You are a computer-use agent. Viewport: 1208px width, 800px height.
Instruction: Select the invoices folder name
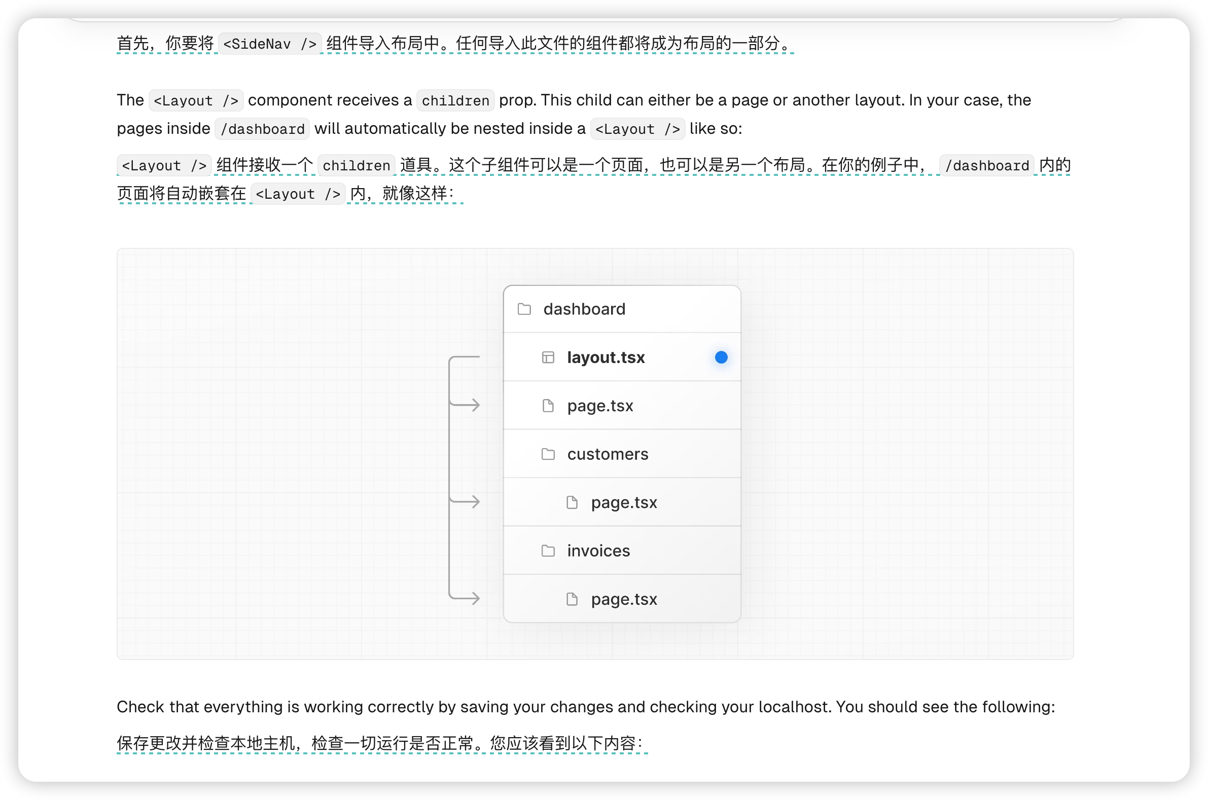pos(598,551)
